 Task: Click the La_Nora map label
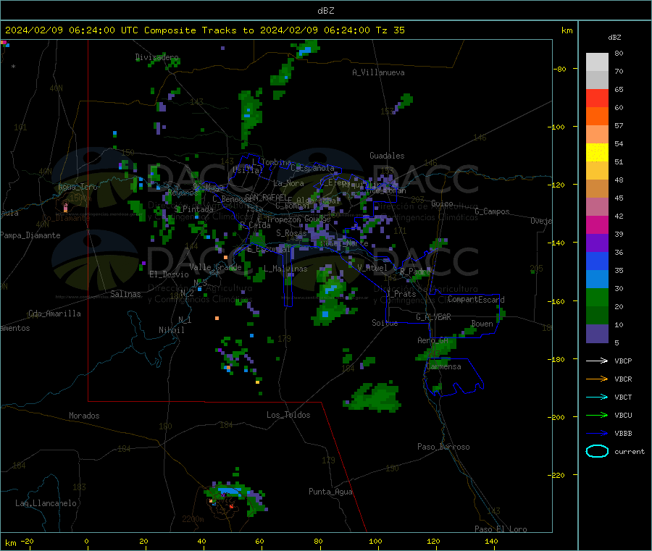(x=288, y=183)
